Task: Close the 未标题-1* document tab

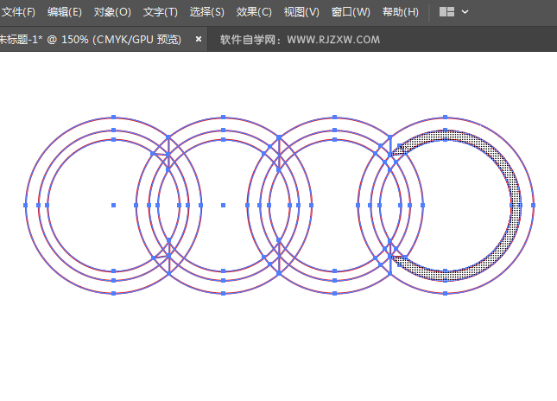Action: pyautogui.click(x=199, y=39)
